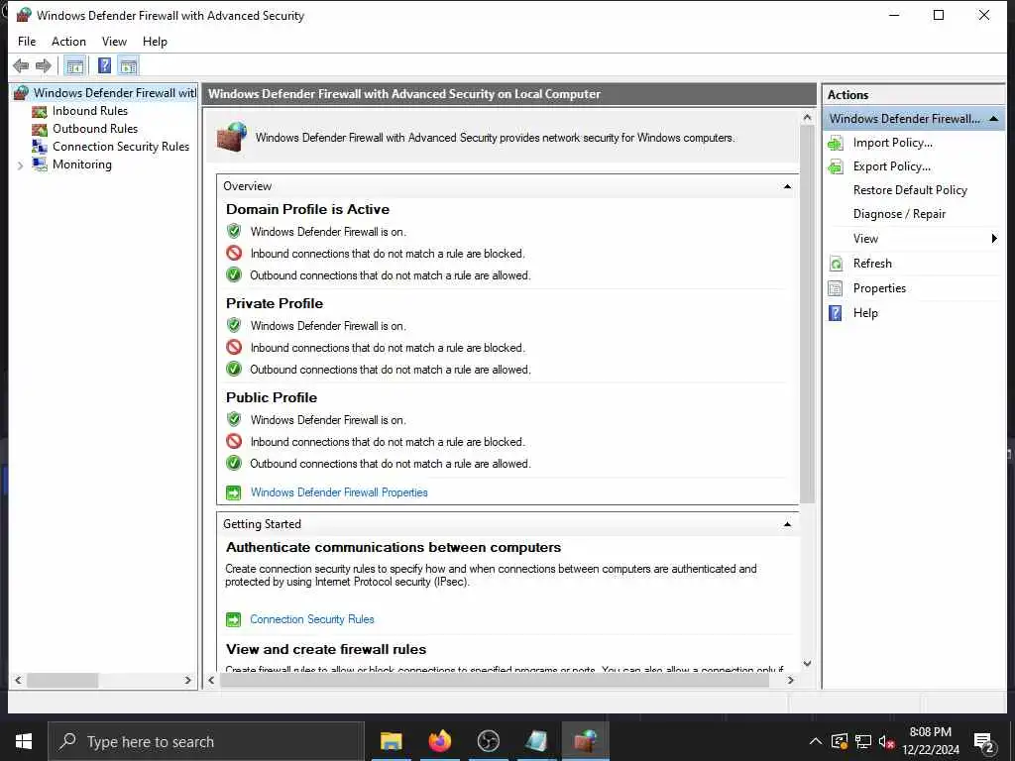Click the Connection Security Rules tree icon
The image size is (1015, 761).
[40, 147]
